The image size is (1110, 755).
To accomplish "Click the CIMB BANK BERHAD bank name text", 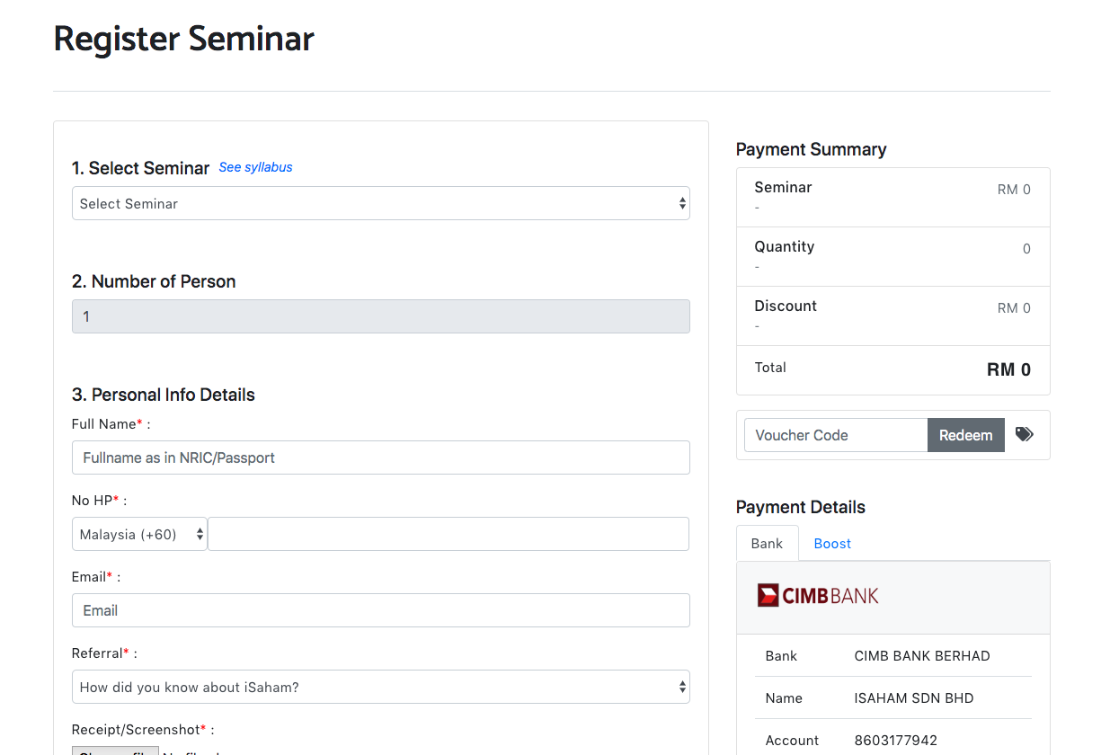I will click(921, 656).
